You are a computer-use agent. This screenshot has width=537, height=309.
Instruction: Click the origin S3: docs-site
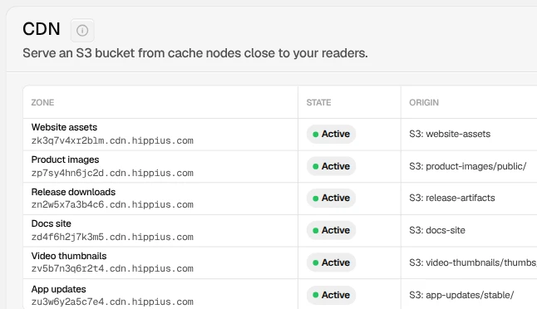coord(437,230)
